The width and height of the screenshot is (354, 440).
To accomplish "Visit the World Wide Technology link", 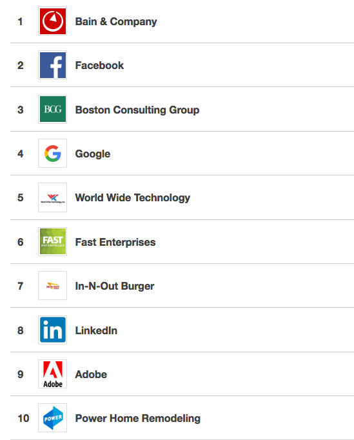I will click(x=132, y=198).
